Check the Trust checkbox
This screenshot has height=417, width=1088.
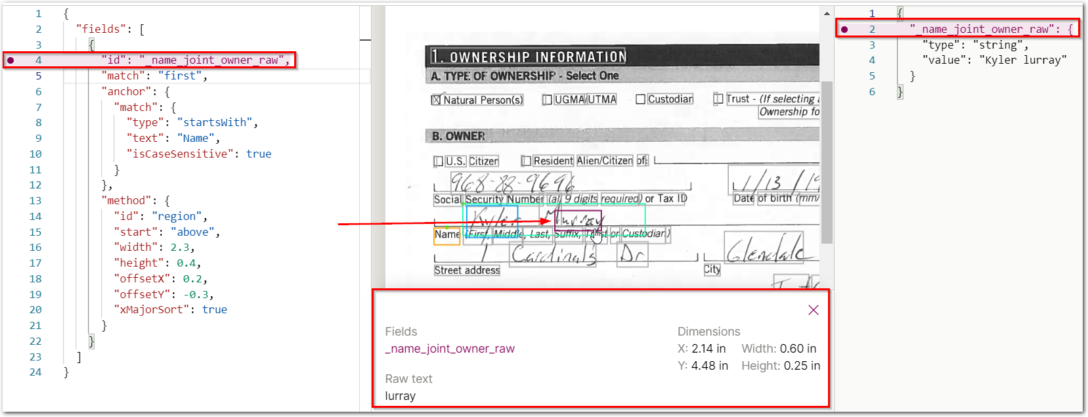click(718, 99)
